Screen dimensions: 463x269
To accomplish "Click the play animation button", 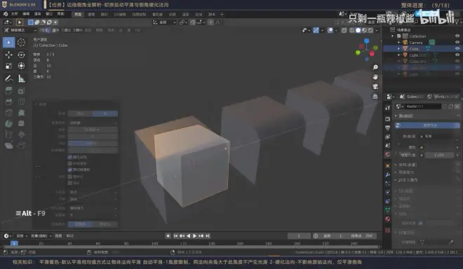I will tap(194, 235).
